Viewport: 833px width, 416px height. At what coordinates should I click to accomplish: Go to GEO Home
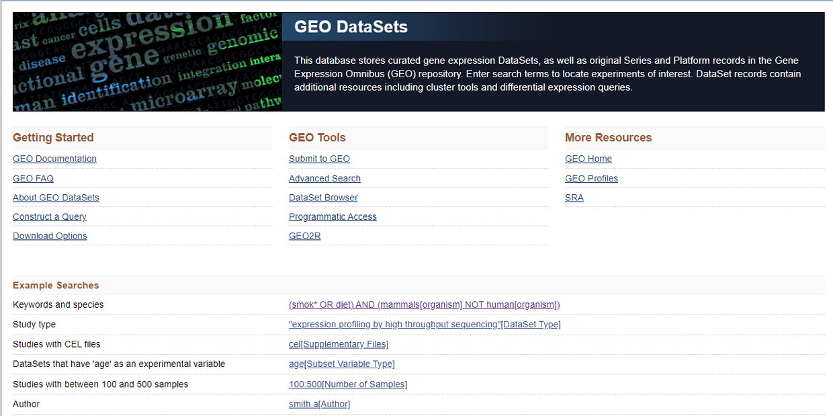click(588, 159)
